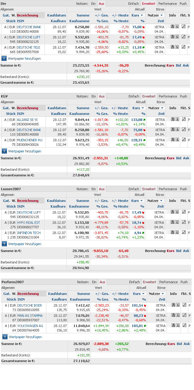Viewport: 194px width, 390px height.
Task: Select Ask calculation in the Looser2007 portfolio
Action: [x=186, y=251]
